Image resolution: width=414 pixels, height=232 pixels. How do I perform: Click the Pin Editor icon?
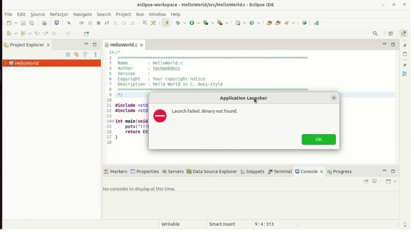86,34
